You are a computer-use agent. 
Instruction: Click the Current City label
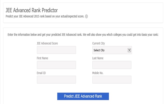pos(99,43)
